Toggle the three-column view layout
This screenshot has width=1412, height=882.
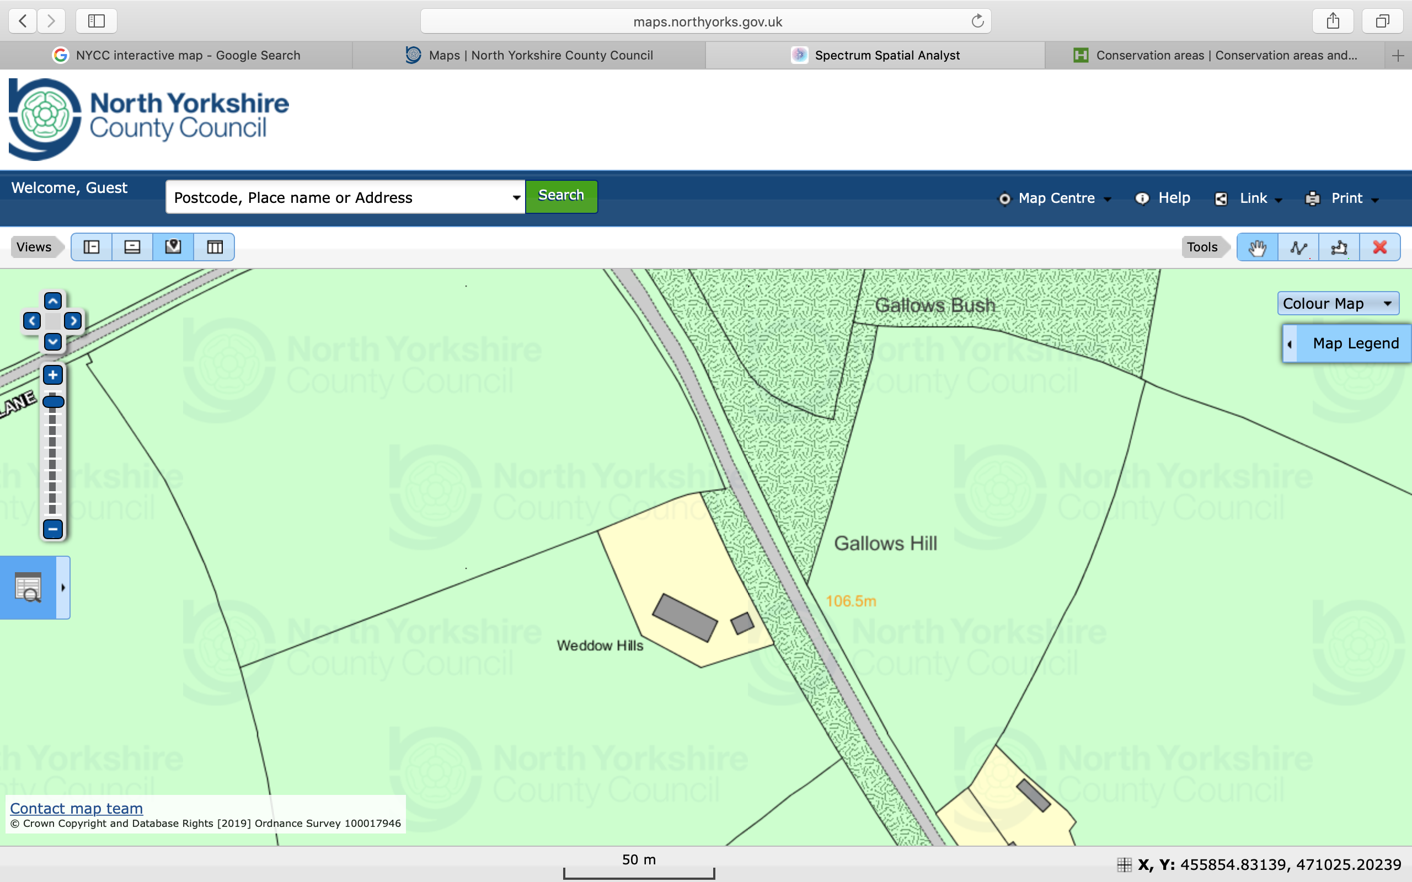point(214,248)
